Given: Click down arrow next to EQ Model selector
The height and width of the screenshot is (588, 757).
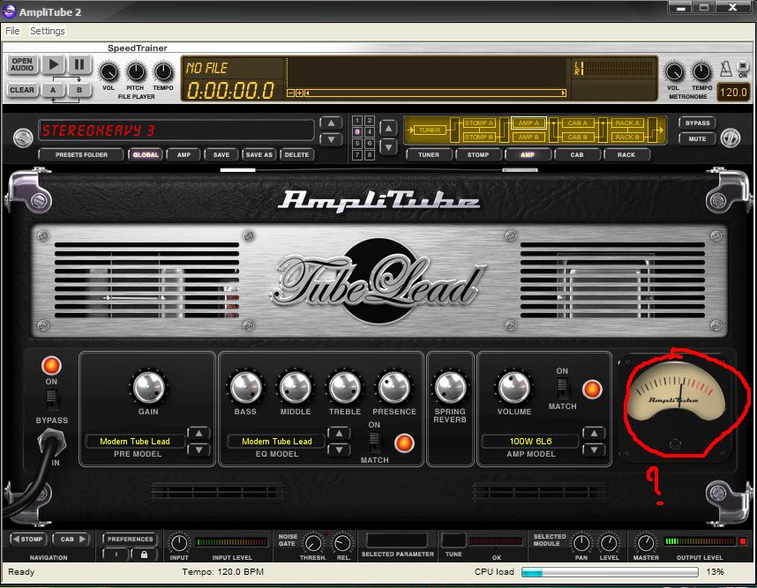Looking at the screenshot, I should tap(339, 449).
